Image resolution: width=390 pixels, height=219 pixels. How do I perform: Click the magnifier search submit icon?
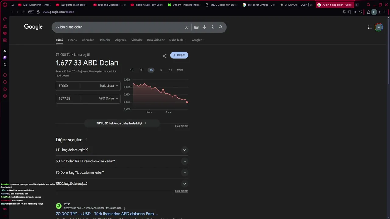[x=221, y=27]
